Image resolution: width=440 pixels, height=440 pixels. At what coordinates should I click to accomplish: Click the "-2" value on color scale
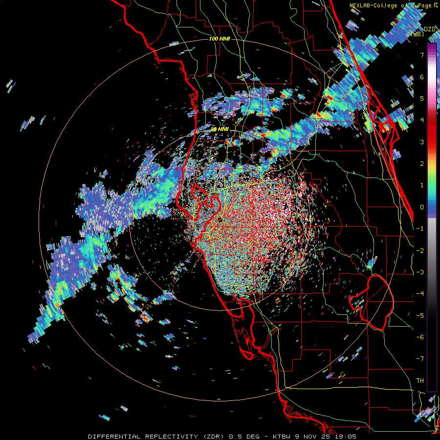pos(420,251)
